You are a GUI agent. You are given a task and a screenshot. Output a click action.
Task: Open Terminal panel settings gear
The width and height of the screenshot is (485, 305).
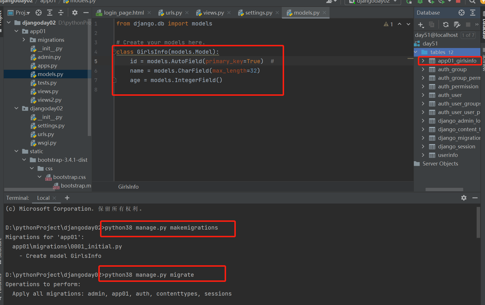tap(464, 198)
